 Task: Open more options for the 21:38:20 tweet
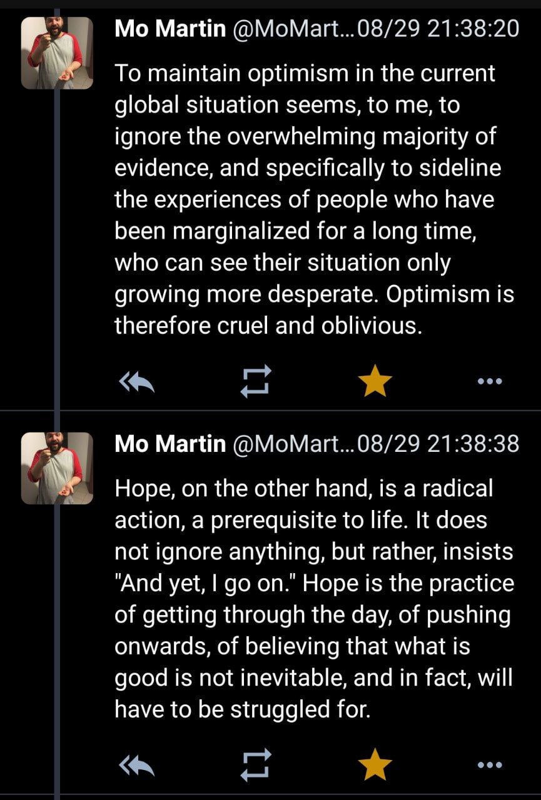point(489,381)
